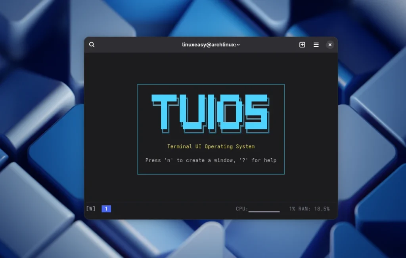Click the Terminal UI Operating System subtitle

[x=211, y=146]
